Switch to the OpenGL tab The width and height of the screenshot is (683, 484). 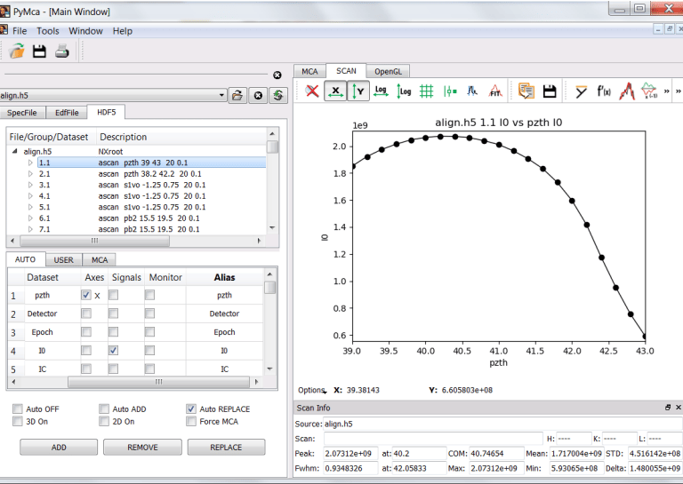[388, 71]
